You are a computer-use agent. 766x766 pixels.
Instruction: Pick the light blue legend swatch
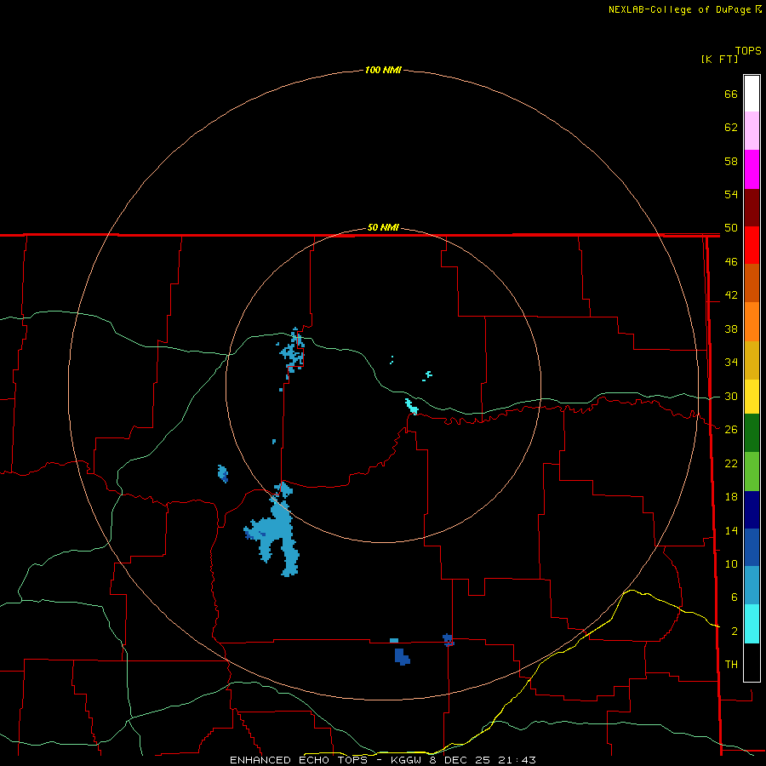(752, 586)
